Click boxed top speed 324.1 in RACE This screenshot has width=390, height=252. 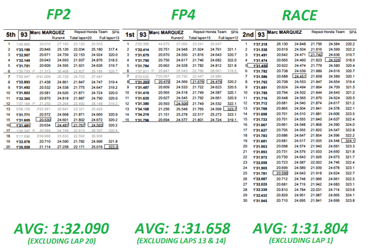348,141
